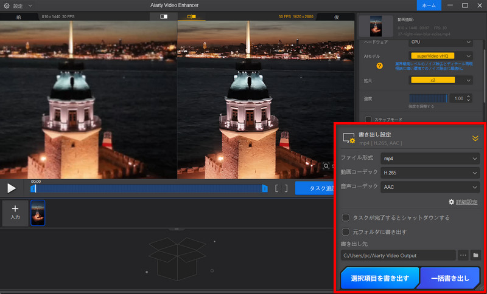Click the 後 enhanced video preview
487x294 pixels.
click(266, 100)
